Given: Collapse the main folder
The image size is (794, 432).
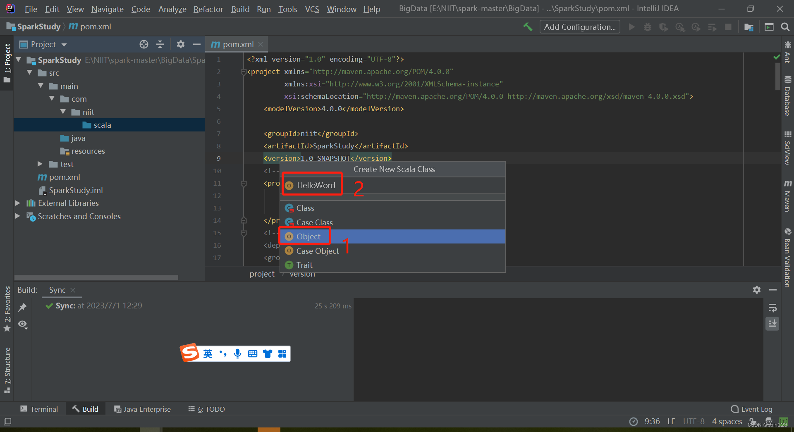Looking at the screenshot, I should (x=41, y=86).
